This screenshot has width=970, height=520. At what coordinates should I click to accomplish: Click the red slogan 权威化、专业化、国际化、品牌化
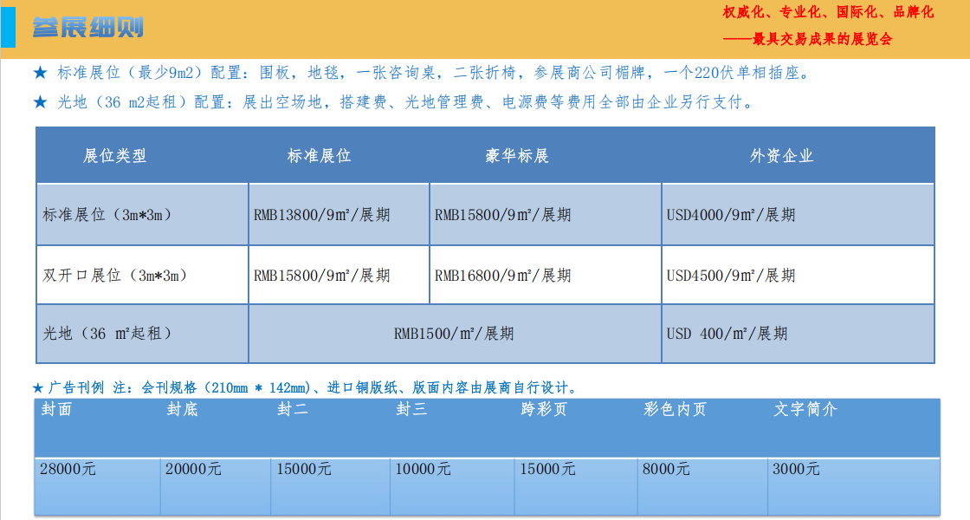click(828, 13)
